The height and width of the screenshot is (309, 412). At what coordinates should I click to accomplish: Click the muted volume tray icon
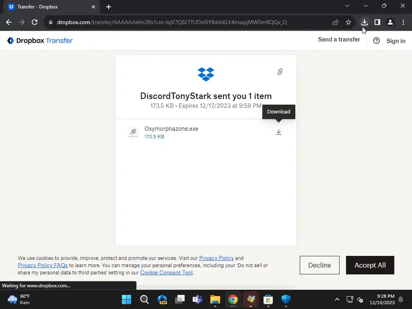tap(360, 299)
